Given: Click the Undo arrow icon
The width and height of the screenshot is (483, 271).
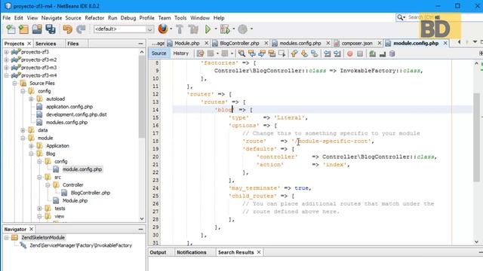Looking at the screenshot, I should coord(67,29).
